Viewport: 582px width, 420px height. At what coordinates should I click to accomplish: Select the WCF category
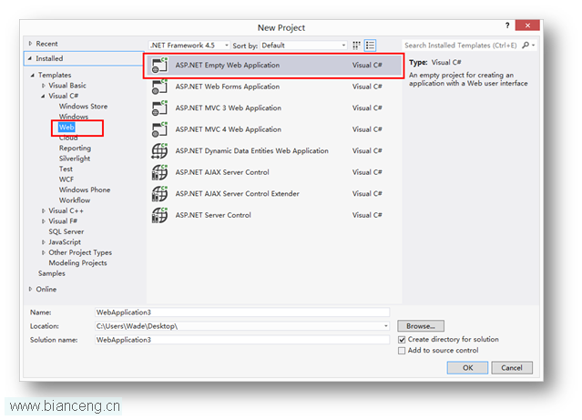[x=66, y=179]
